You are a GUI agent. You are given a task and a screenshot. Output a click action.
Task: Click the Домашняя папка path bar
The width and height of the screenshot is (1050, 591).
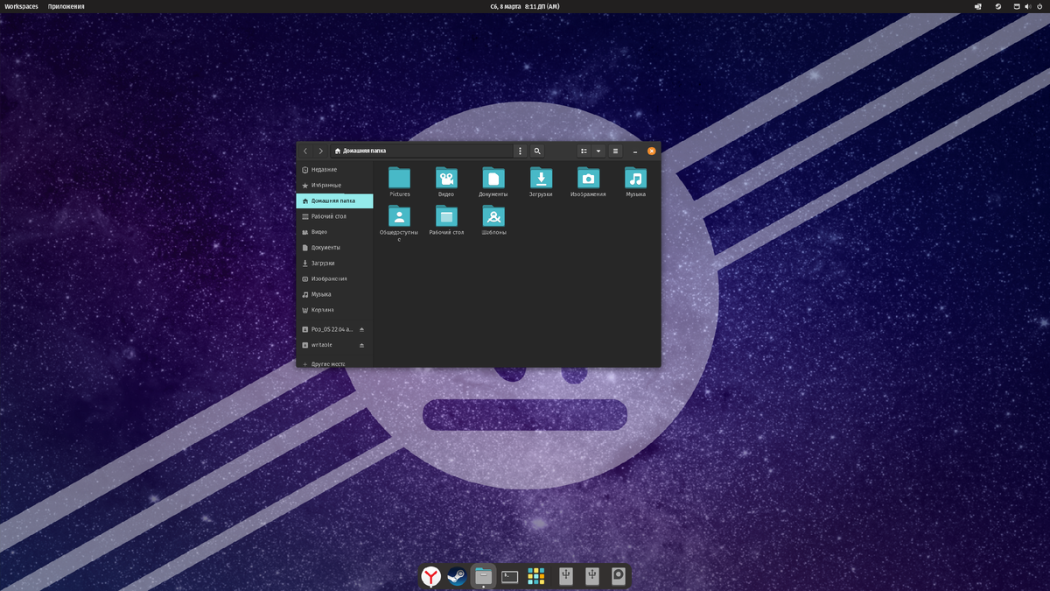pos(421,151)
